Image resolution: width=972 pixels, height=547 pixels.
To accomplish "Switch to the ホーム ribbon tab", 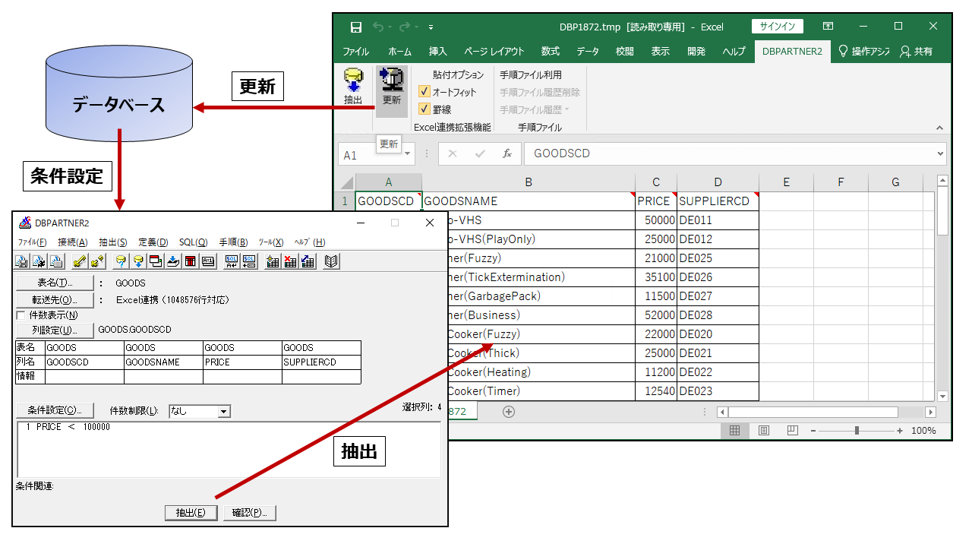I will coord(399,52).
